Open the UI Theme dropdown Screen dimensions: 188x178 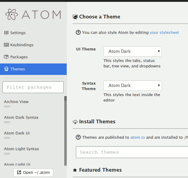[x=133, y=51]
